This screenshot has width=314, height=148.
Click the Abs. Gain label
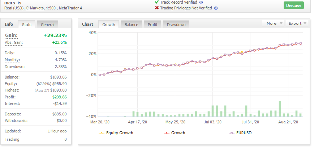(14, 42)
